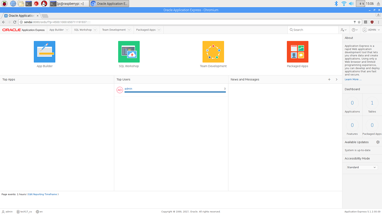This screenshot has height=215, width=382.
Task: Click the tech17_cs workspace footer entry
Action: point(24,211)
